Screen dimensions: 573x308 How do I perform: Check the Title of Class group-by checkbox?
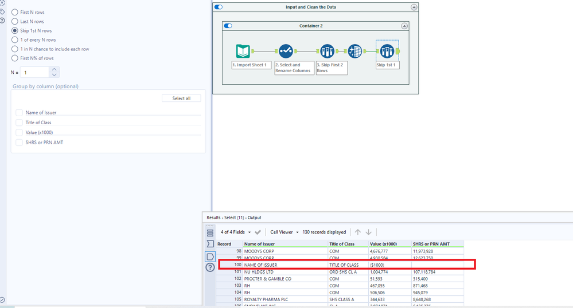[19, 123]
